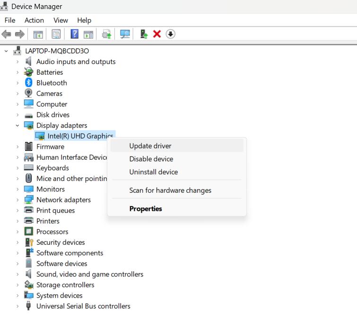Click the Audio inputs and outputs speaker icon
357x319 pixels.
coord(28,61)
